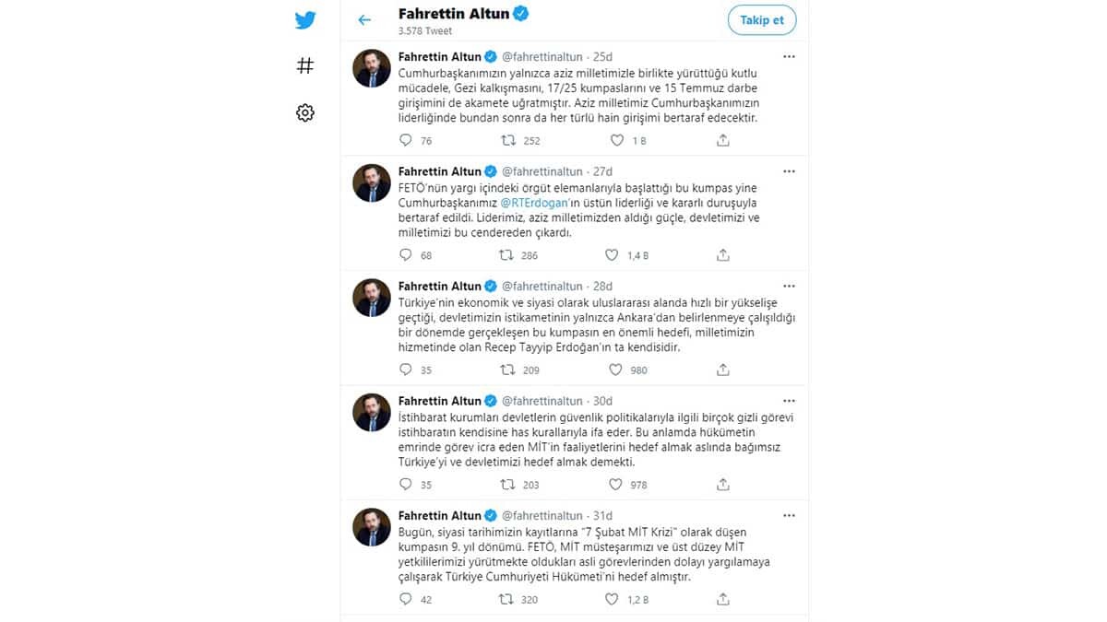The height and width of the screenshot is (622, 1107).
Task: Open more options on the FETÖ kumpas tweet
Action: 789,170
